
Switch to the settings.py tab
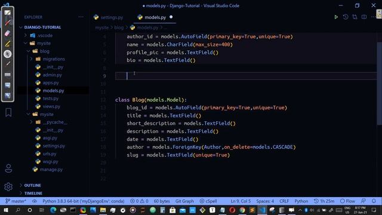coord(109,17)
